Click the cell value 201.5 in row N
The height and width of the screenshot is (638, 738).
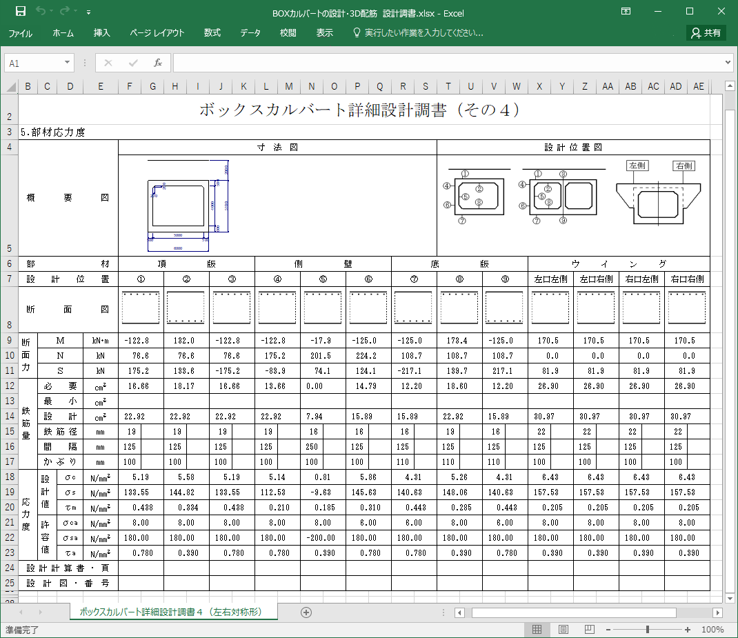click(x=323, y=356)
